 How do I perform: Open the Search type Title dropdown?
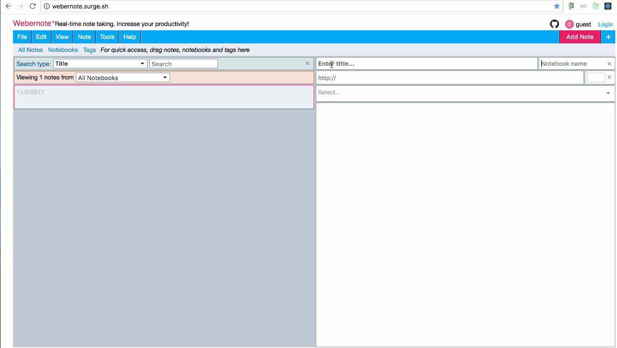tap(100, 64)
